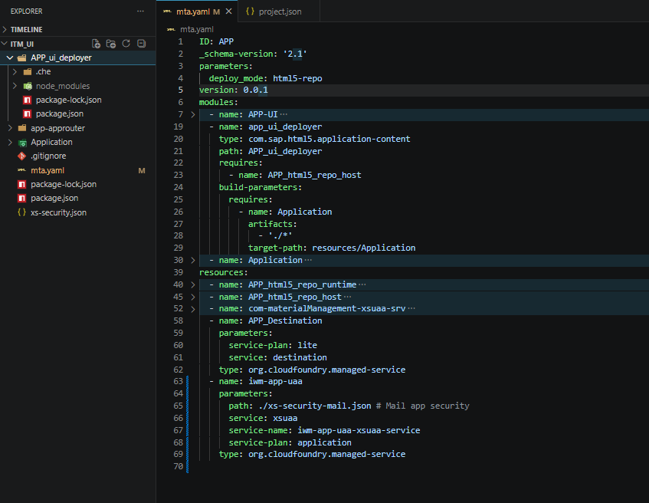Refresh the explorer tree
Viewport: 649px width, 503px height.
click(126, 44)
